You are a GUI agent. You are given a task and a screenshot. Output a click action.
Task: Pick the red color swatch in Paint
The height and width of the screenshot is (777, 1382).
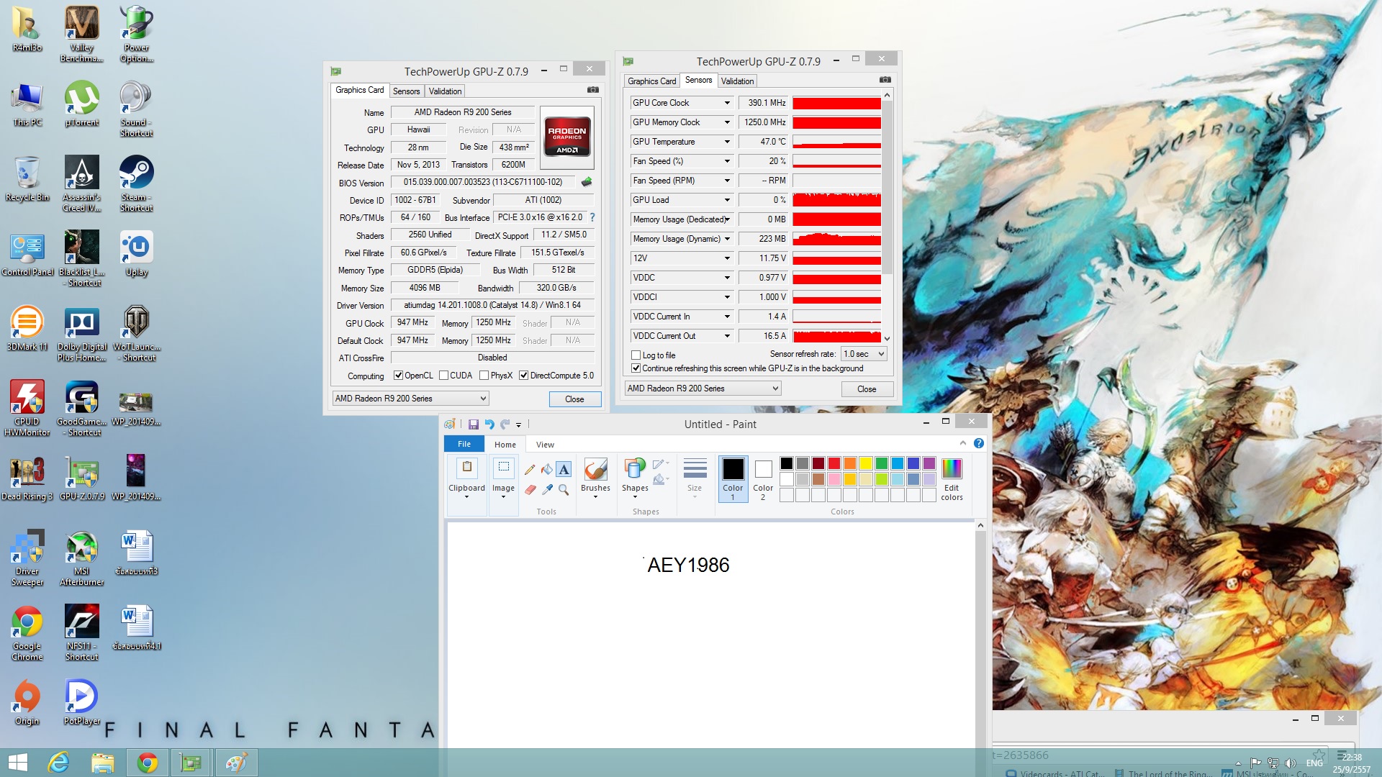[834, 463]
